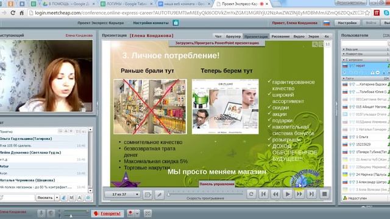
Task: Switch to the Чат tab
Action: click(x=218, y=36)
